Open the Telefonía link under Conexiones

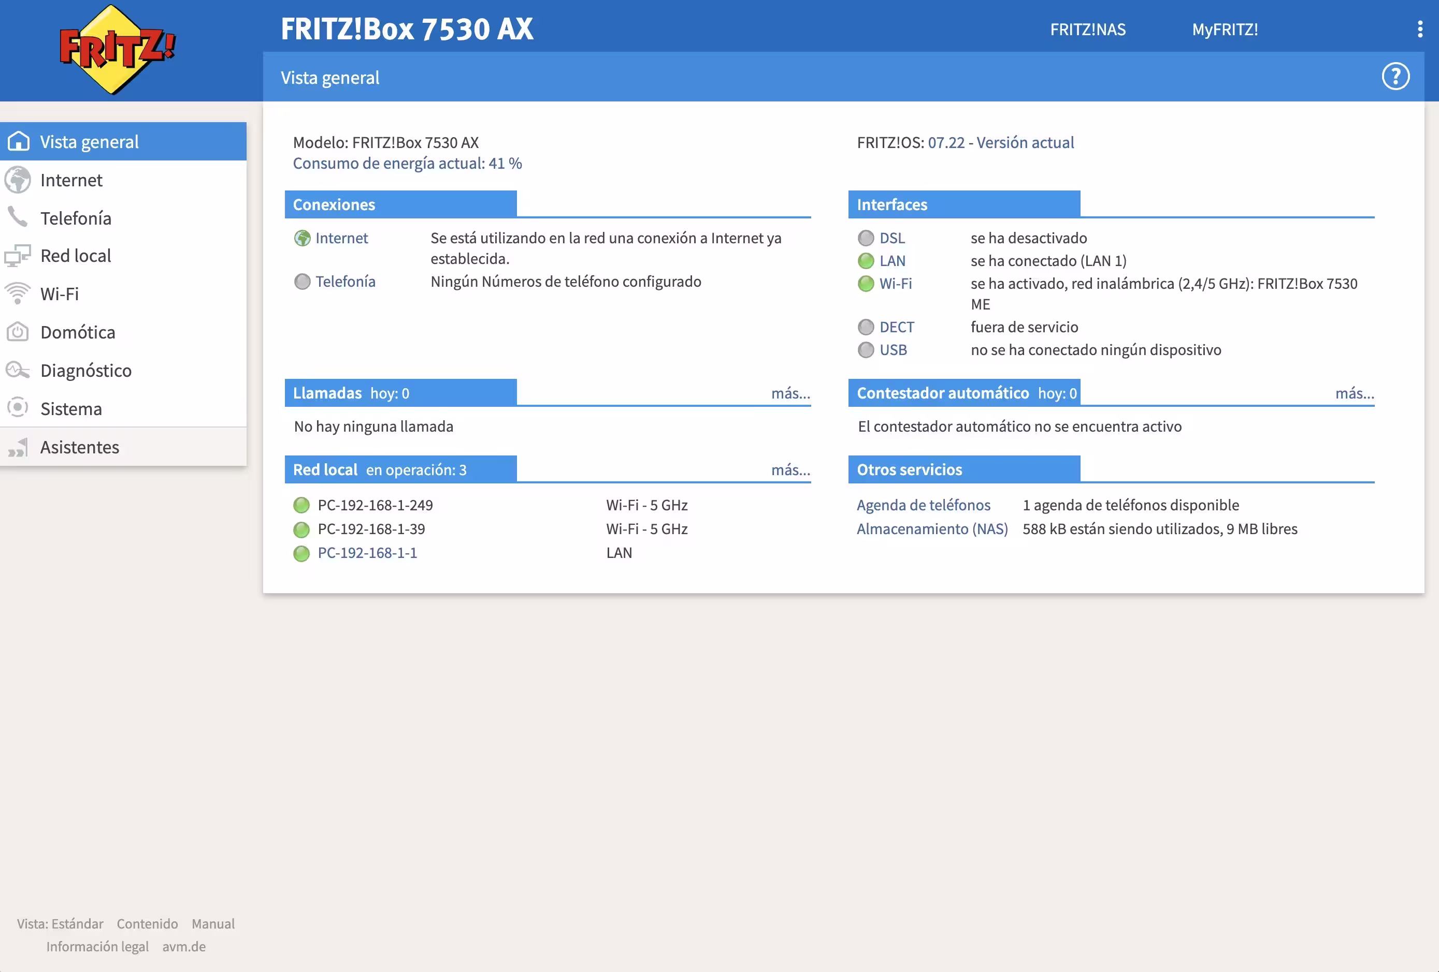click(345, 282)
